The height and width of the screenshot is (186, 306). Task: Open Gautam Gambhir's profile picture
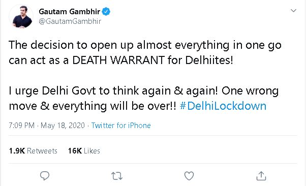tap(21, 17)
